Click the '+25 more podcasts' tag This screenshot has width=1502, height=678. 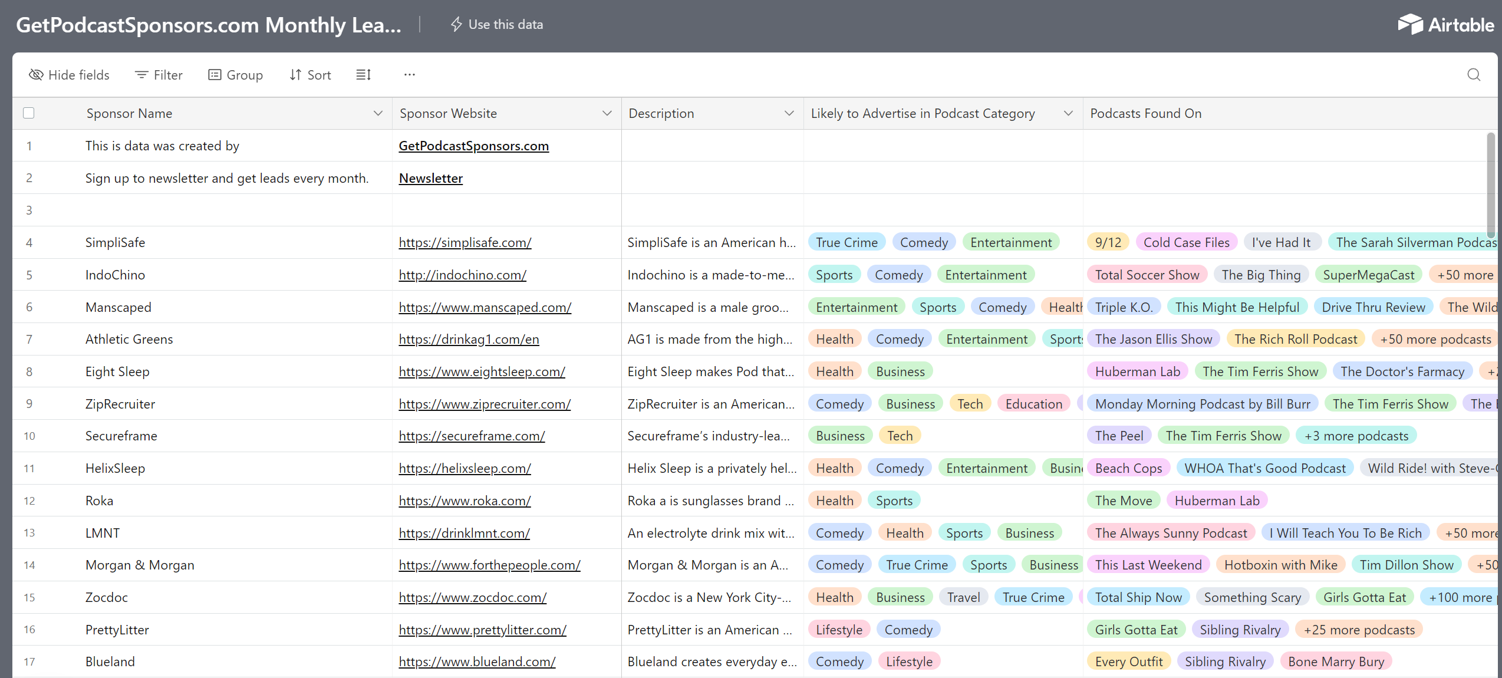pyautogui.click(x=1359, y=630)
